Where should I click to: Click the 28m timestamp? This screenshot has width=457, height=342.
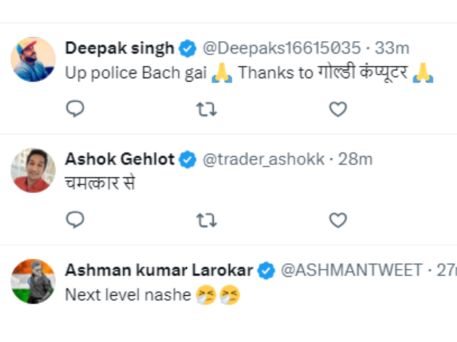(356, 159)
